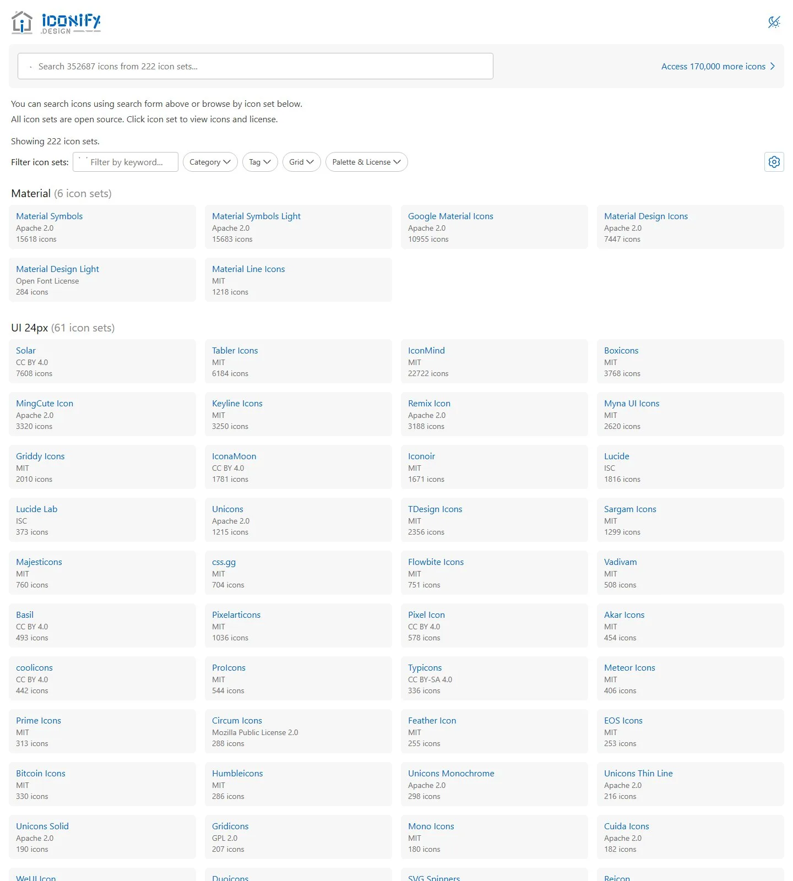793x881 pixels.
Task: Select the IconaMoon set
Action: pos(298,467)
